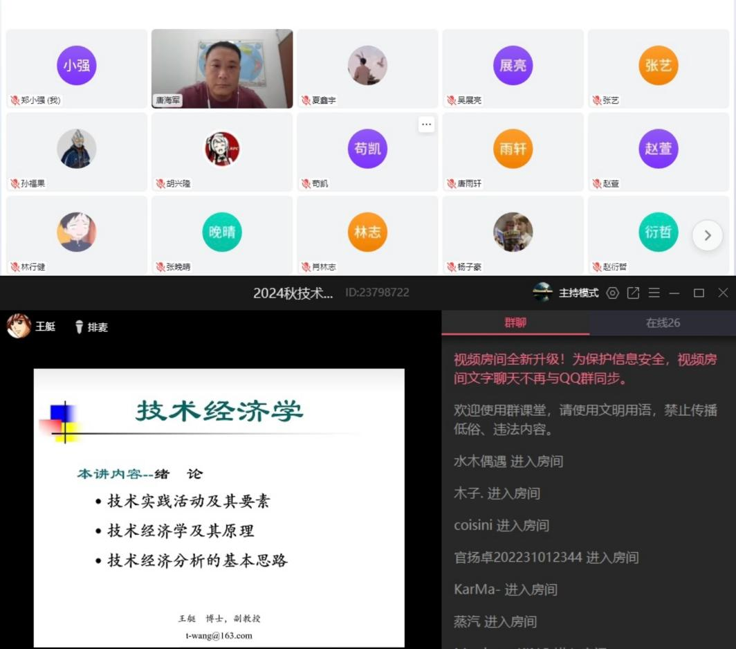
Task: Switch to the 群聊 chat tab
Action: coord(515,322)
